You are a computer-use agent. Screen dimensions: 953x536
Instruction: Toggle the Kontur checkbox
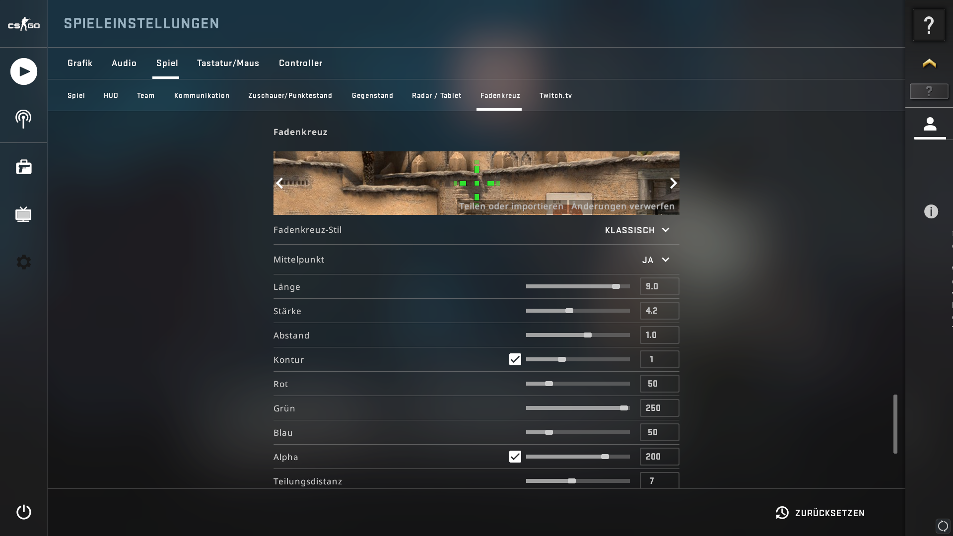[x=515, y=359]
